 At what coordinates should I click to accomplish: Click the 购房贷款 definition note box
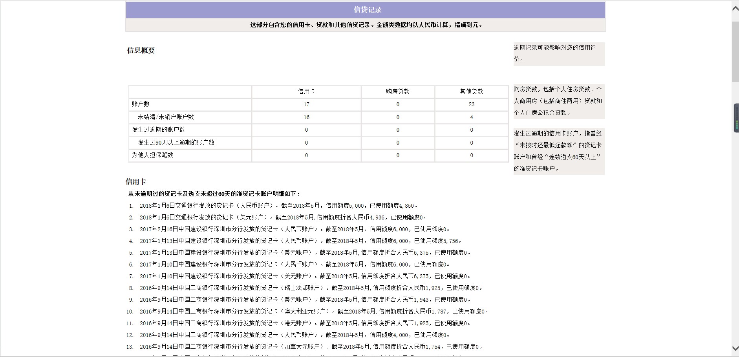click(x=559, y=101)
